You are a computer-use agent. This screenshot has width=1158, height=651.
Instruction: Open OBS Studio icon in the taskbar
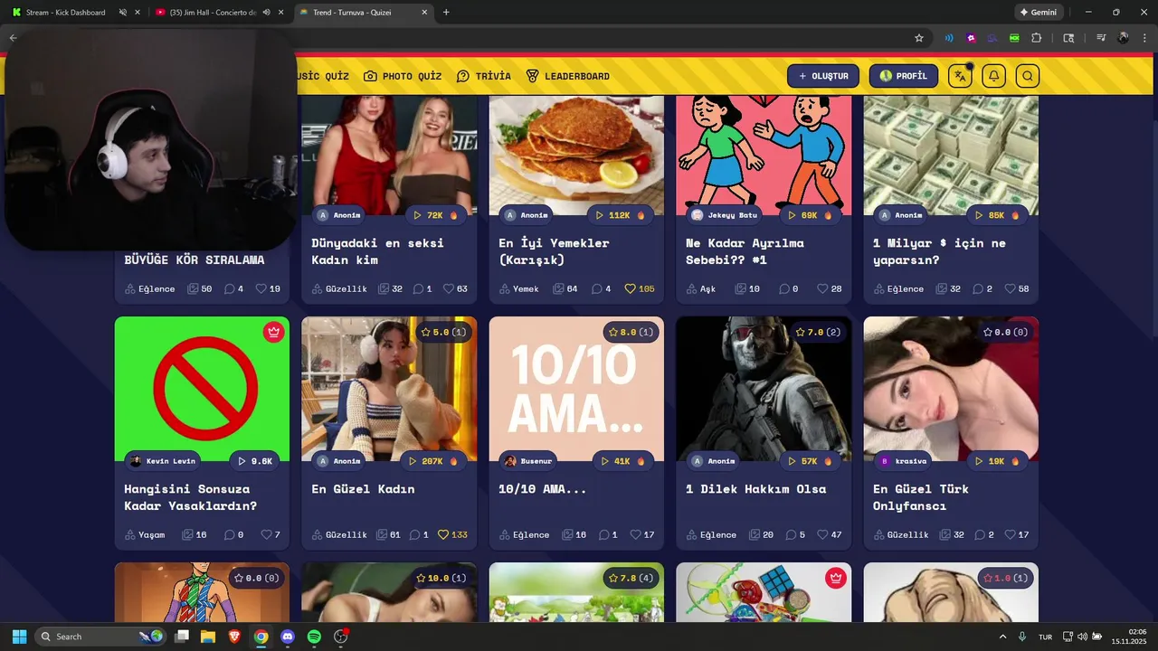tap(341, 637)
